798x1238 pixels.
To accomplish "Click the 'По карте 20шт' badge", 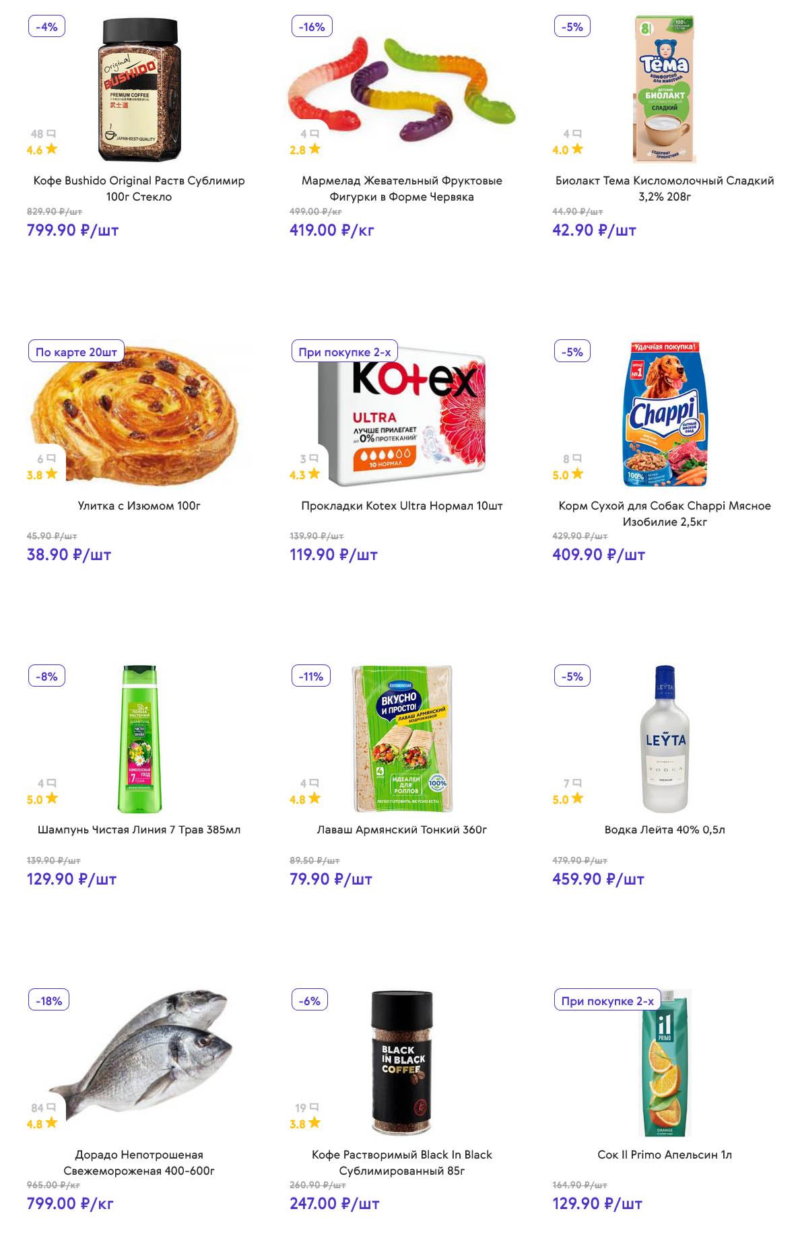I will [76, 352].
